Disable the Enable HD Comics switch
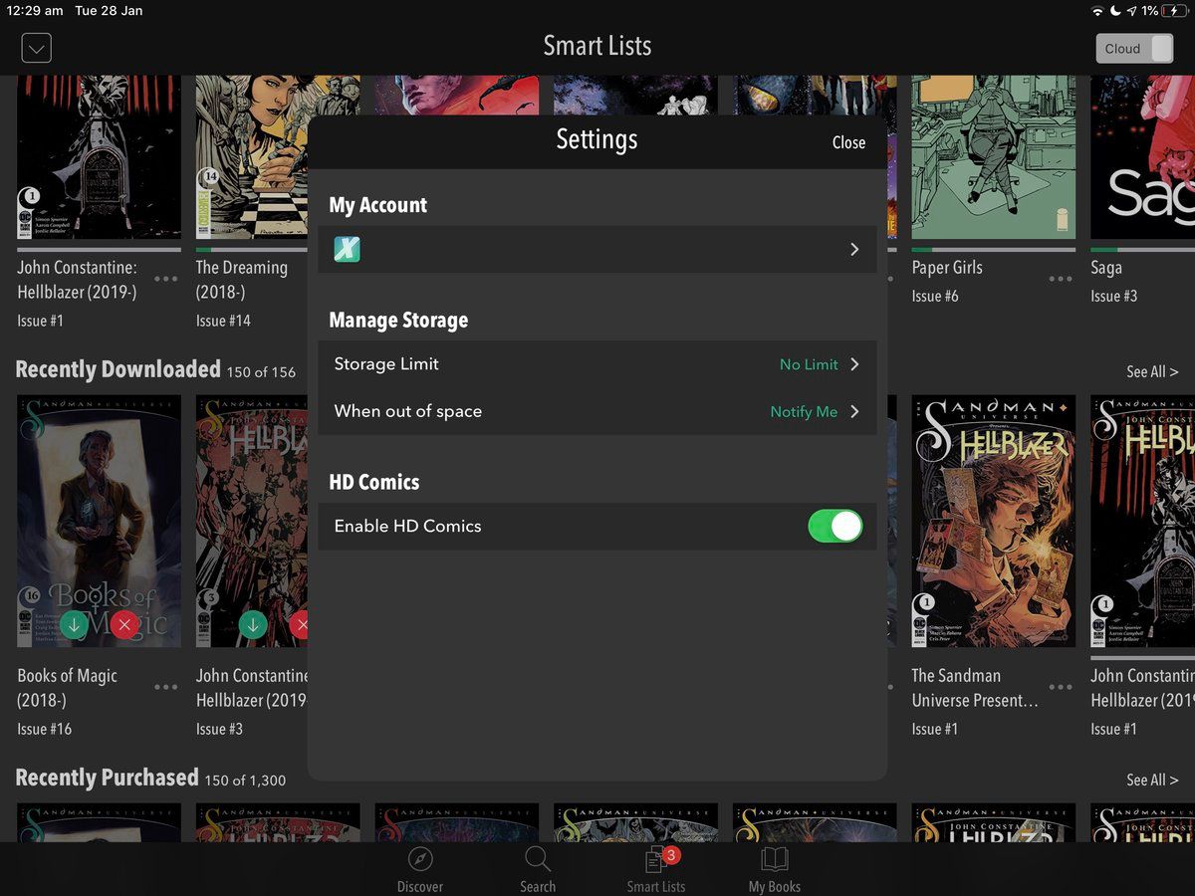The width and height of the screenshot is (1195, 896). [835, 527]
